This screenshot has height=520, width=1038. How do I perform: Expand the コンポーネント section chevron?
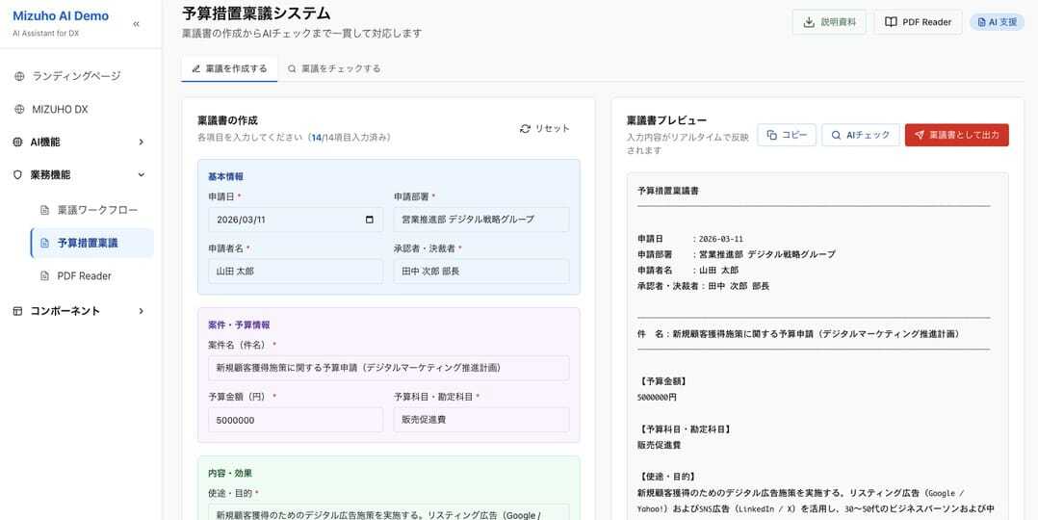[141, 311]
